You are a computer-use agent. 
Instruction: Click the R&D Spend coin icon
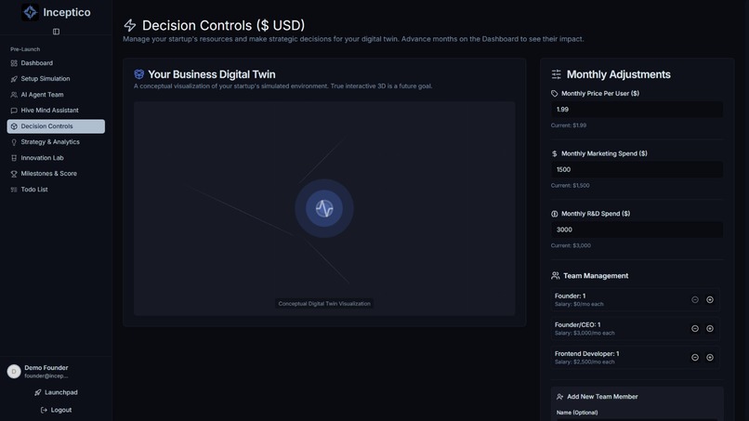pyautogui.click(x=555, y=214)
